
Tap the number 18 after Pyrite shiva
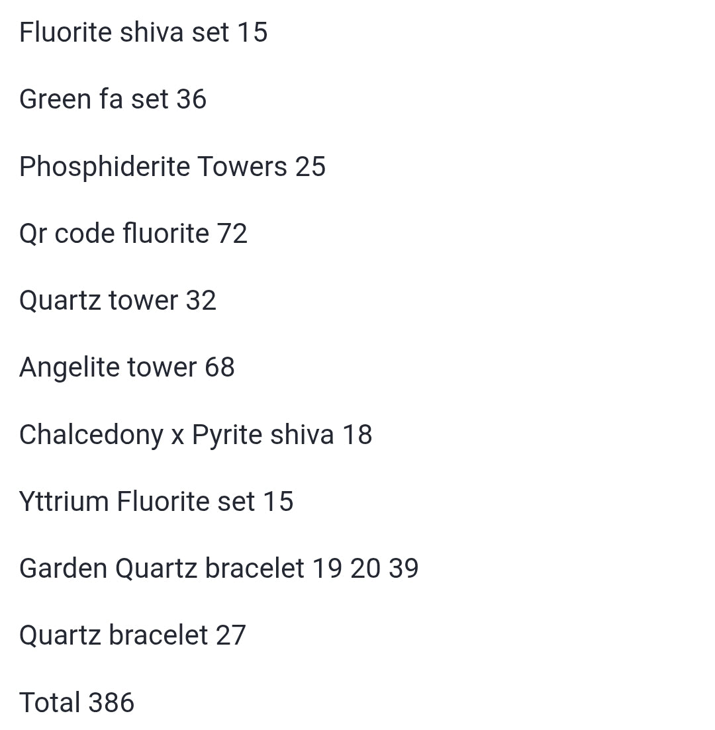point(358,435)
